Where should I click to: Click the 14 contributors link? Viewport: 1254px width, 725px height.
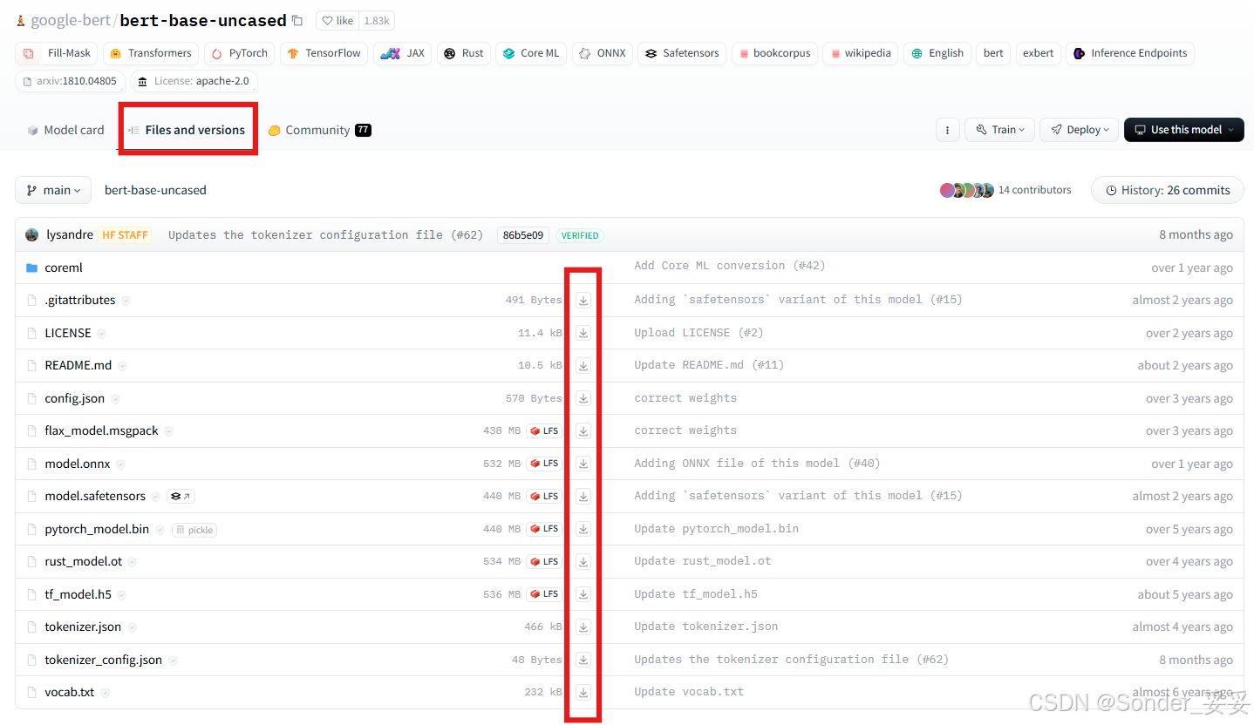[1034, 190]
